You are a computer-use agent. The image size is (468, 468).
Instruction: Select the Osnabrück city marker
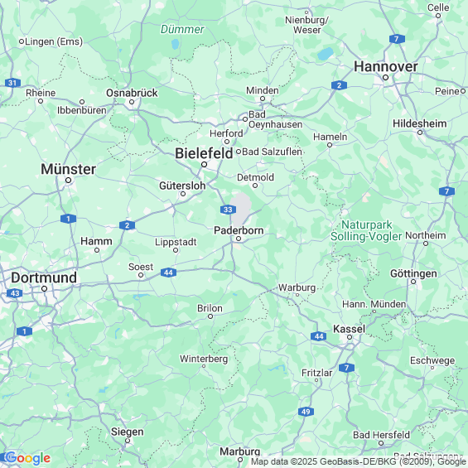132,102
